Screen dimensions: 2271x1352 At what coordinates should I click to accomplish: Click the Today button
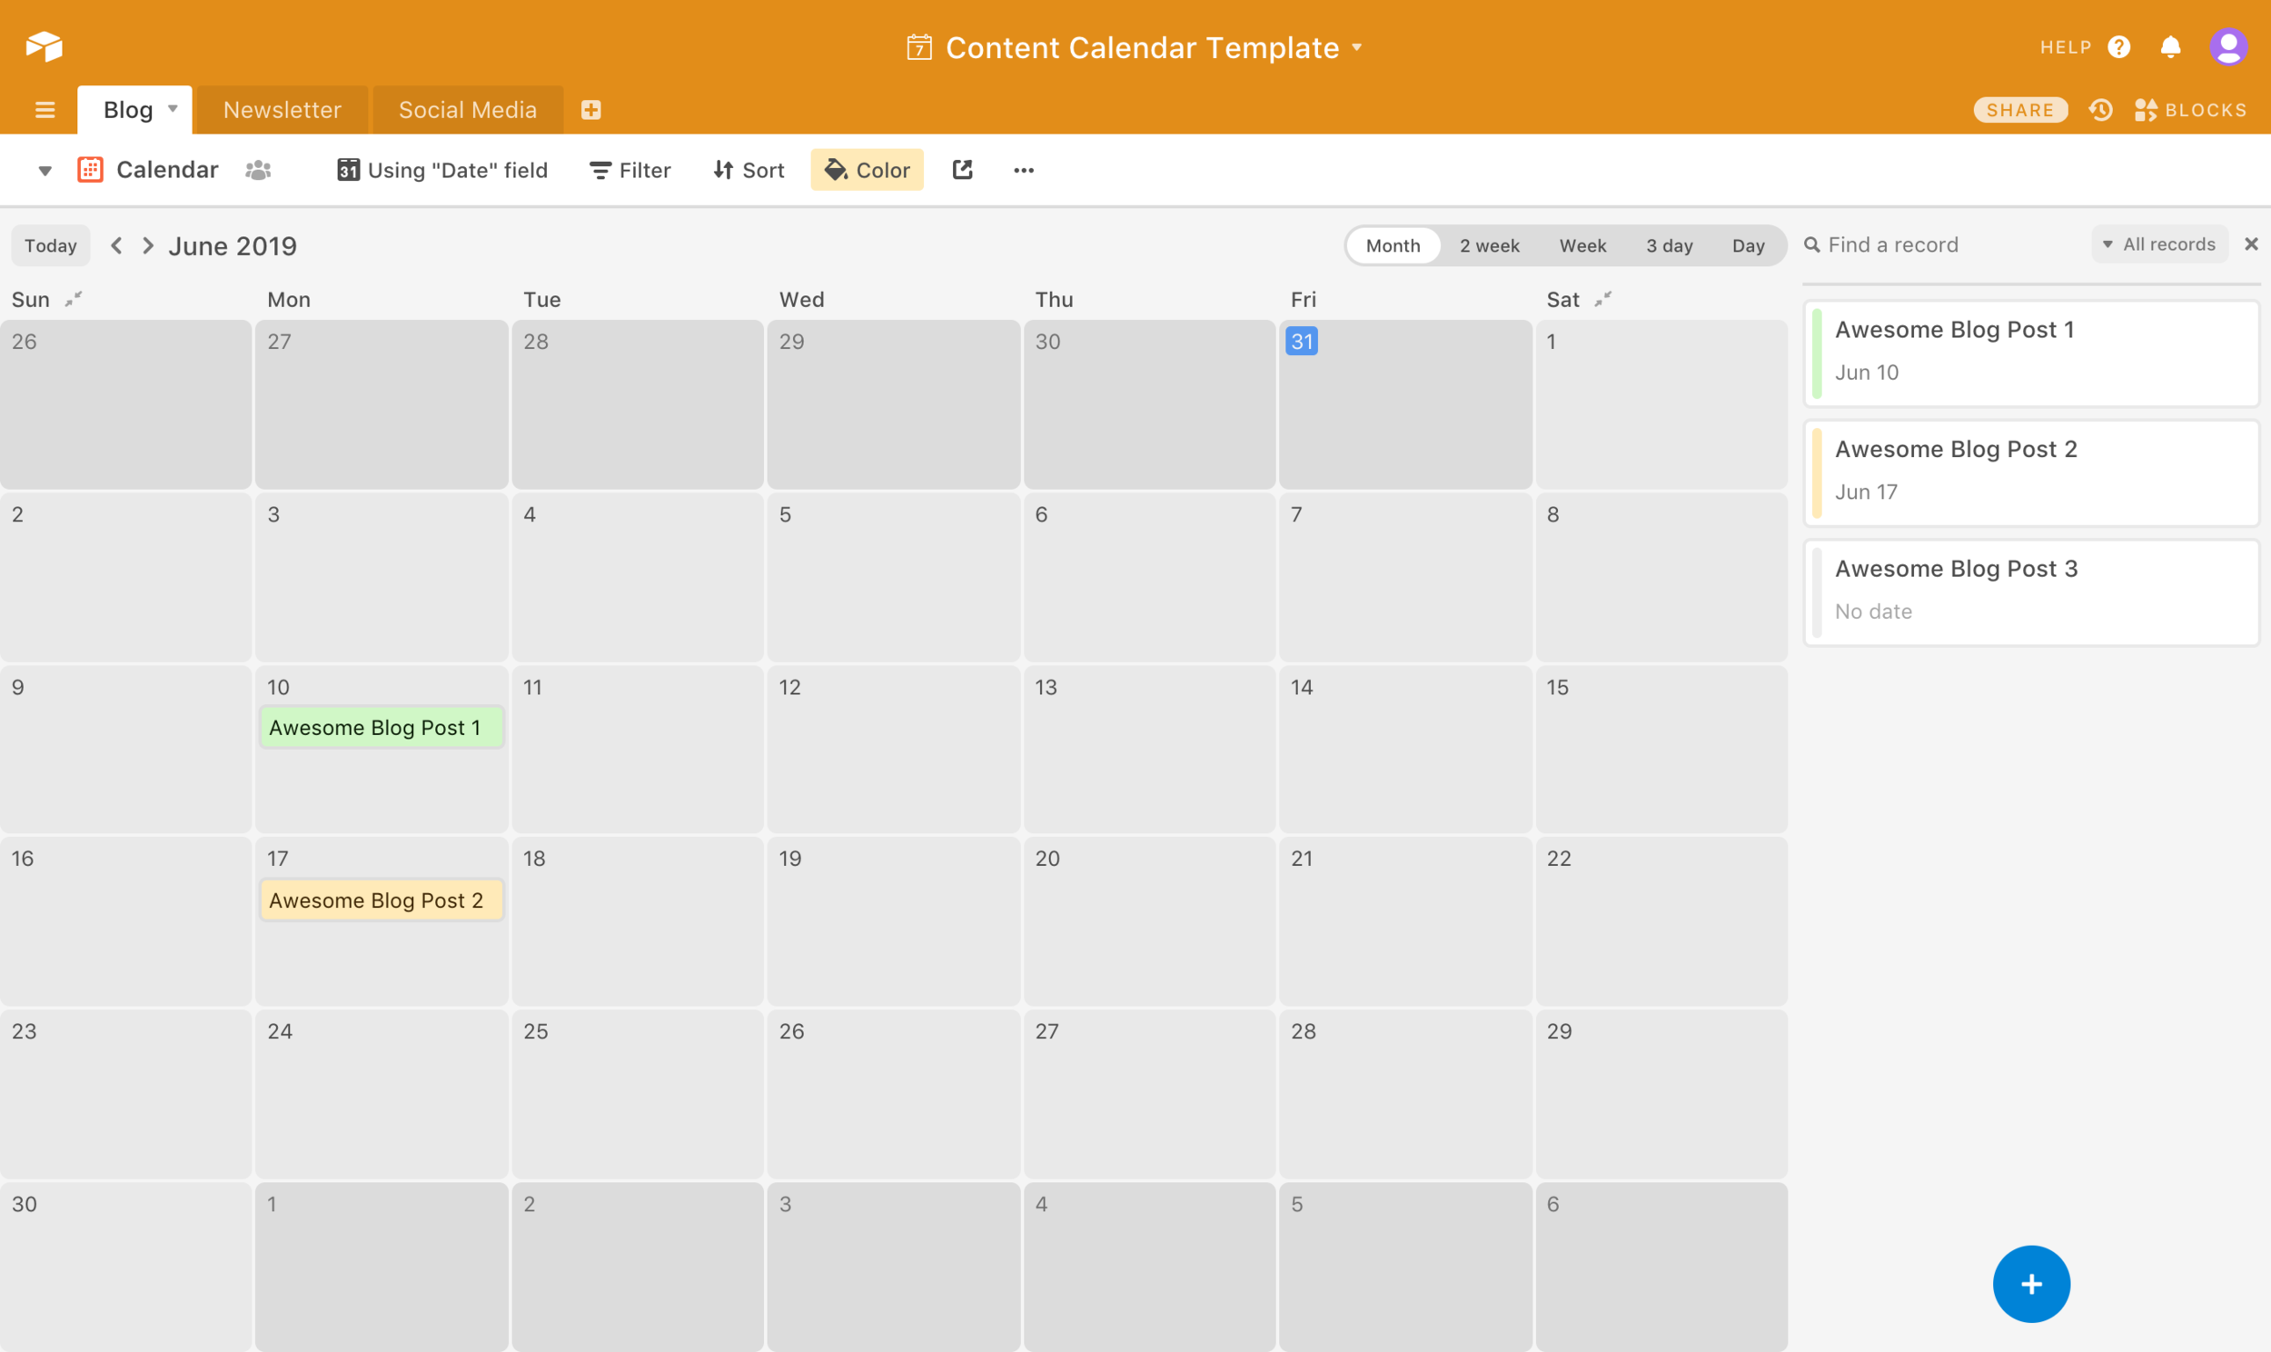click(51, 246)
